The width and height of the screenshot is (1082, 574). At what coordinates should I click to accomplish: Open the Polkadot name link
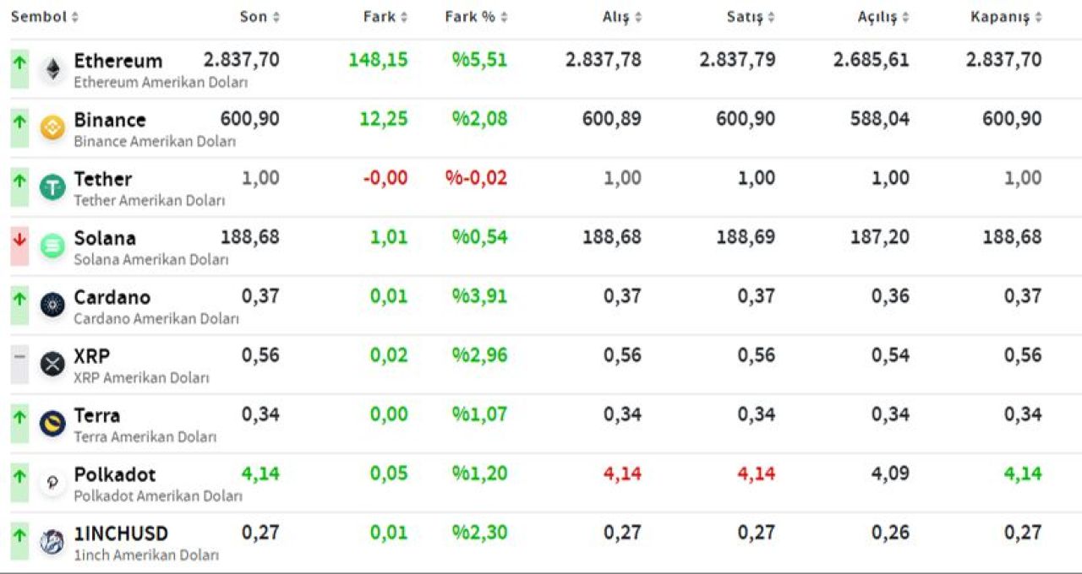coord(115,474)
